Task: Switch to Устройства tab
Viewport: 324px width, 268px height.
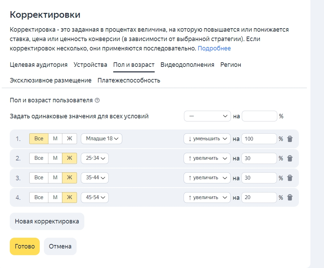Action: pos(90,65)
